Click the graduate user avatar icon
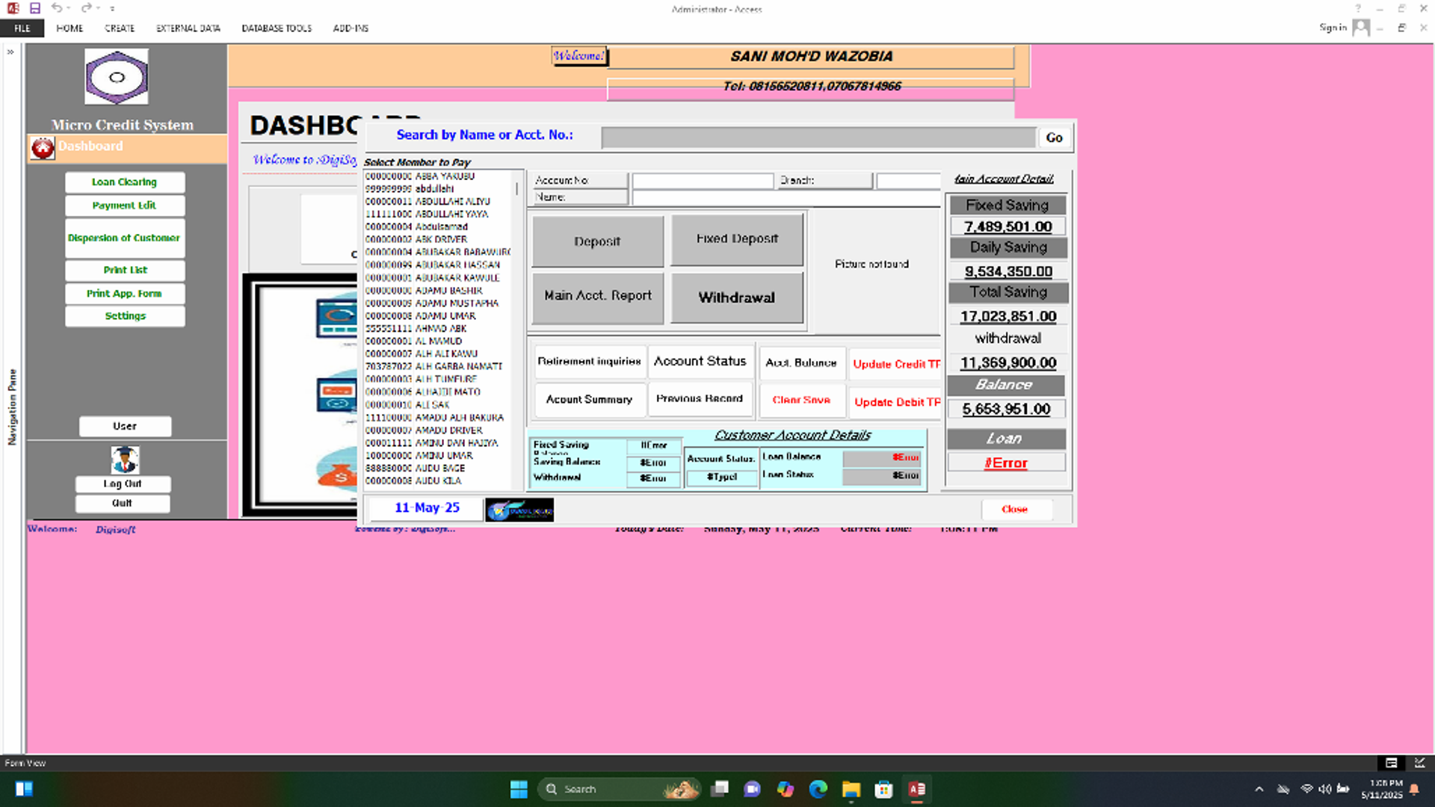This screenshot has height=807, width=1435. tap(125, 460)
